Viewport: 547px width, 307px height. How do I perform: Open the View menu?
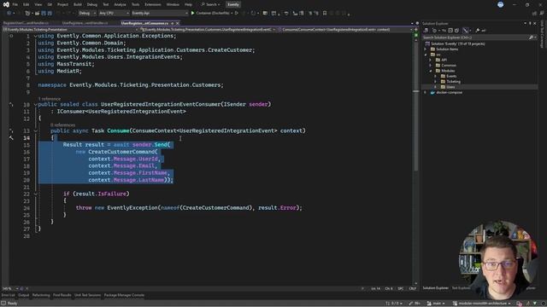pyautogui.click(x=38, y=4)
